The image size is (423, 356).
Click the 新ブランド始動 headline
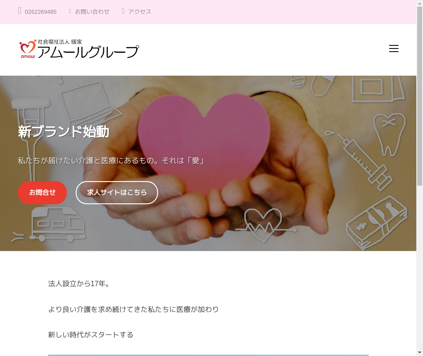coord(64,132)
